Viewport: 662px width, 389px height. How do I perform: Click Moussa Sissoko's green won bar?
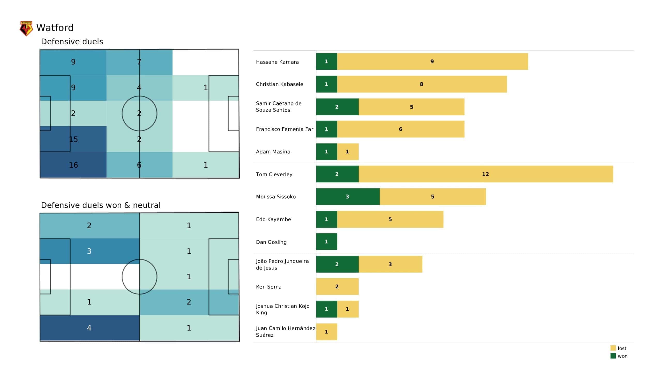(348, 197)
